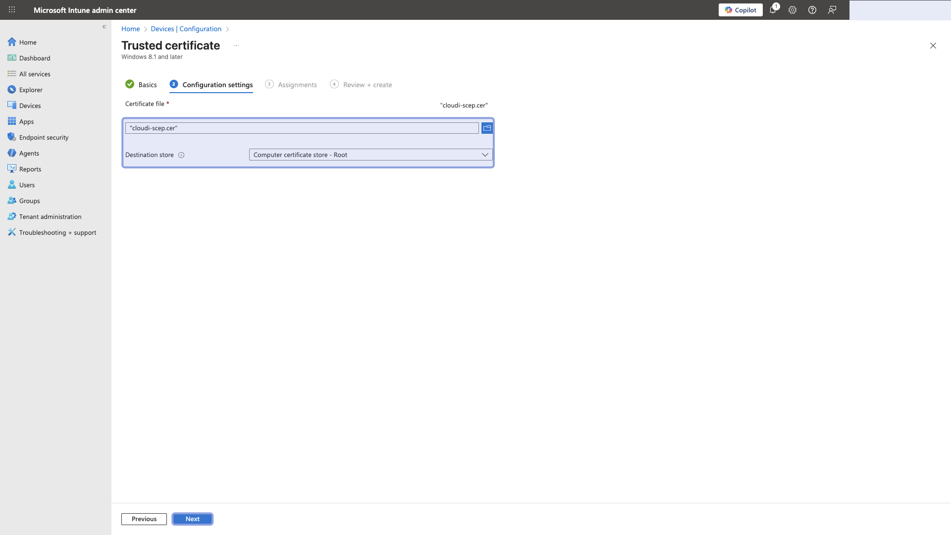
Task: Open the Reports section
Action: 30,169
